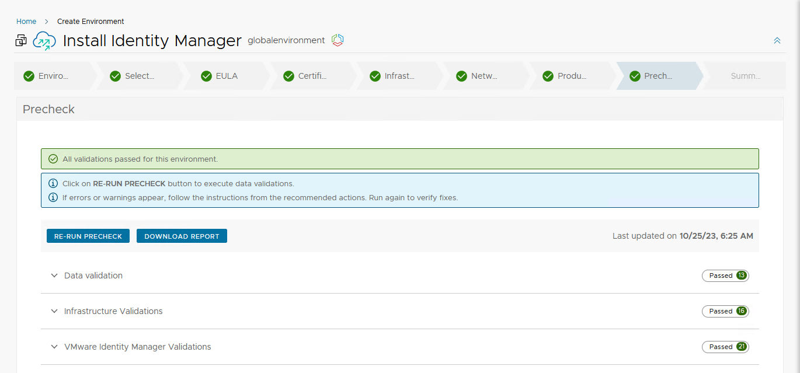Click the Passed 13 badge

[725, 276]
